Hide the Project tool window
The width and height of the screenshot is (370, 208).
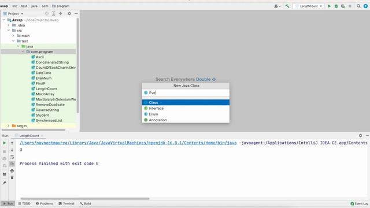76,14
